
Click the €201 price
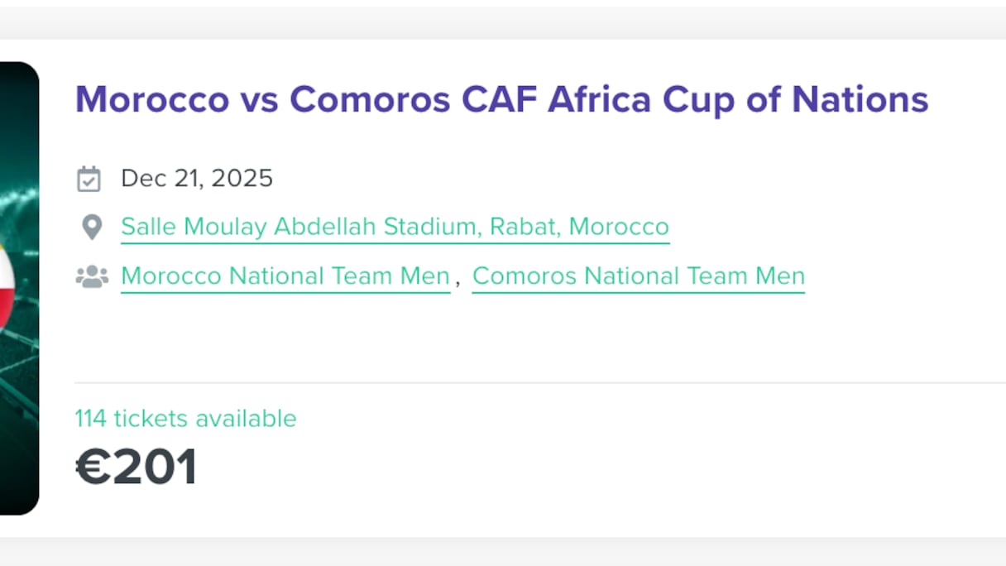tap(136, 467)
